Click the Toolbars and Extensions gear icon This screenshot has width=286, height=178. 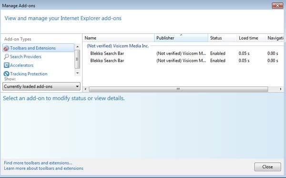click(x=6, y=48)
